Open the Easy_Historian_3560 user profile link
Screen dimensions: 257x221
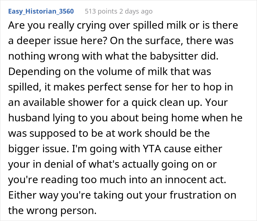[41, 11]
